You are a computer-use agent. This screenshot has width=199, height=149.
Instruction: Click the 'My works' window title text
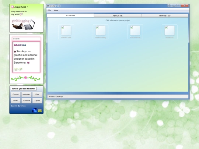click(51, 6)
